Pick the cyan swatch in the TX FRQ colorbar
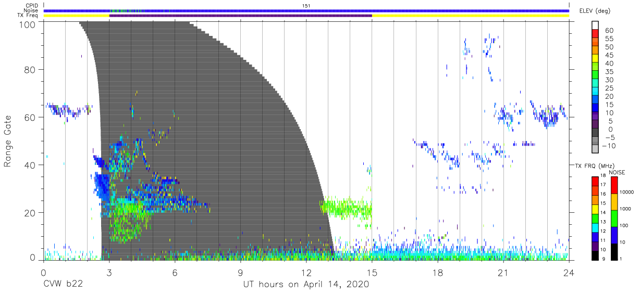 point(595,227)
